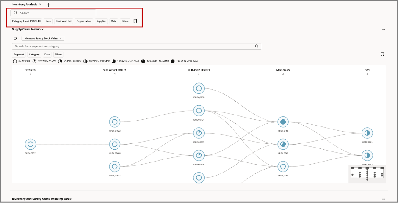This screenshot has width=398, height=203.
Task: Open the Category Level 1710418 filter chip
Action: click(x=26, y=21)
